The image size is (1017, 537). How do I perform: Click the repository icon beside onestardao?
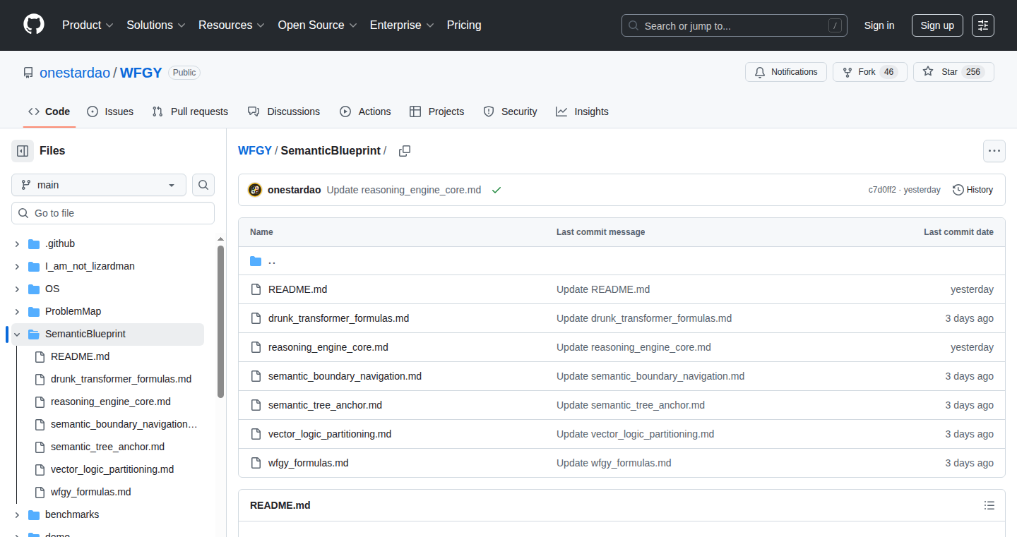point(28,73)
